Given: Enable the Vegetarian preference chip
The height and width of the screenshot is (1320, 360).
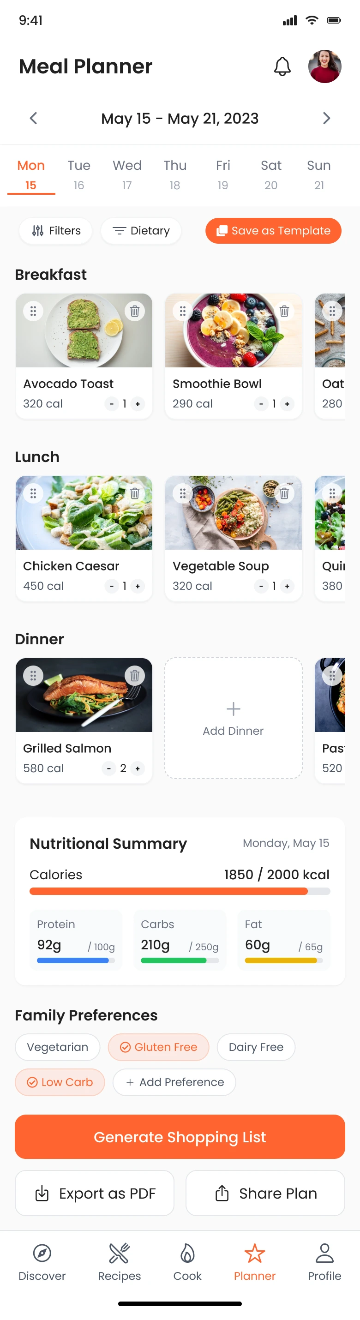Looking at the screenshot, I should 57,1047.
